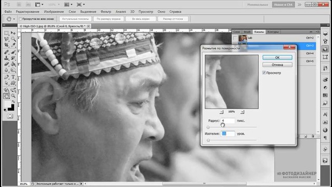Select the 3D Rotate tool

click(x=7, y=90)
